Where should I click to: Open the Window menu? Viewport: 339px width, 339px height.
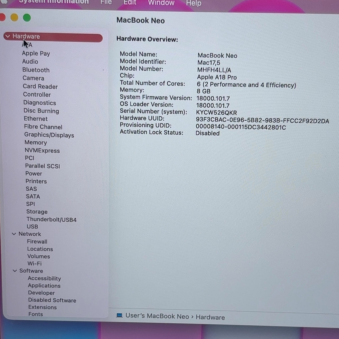(x=161, y=3)
